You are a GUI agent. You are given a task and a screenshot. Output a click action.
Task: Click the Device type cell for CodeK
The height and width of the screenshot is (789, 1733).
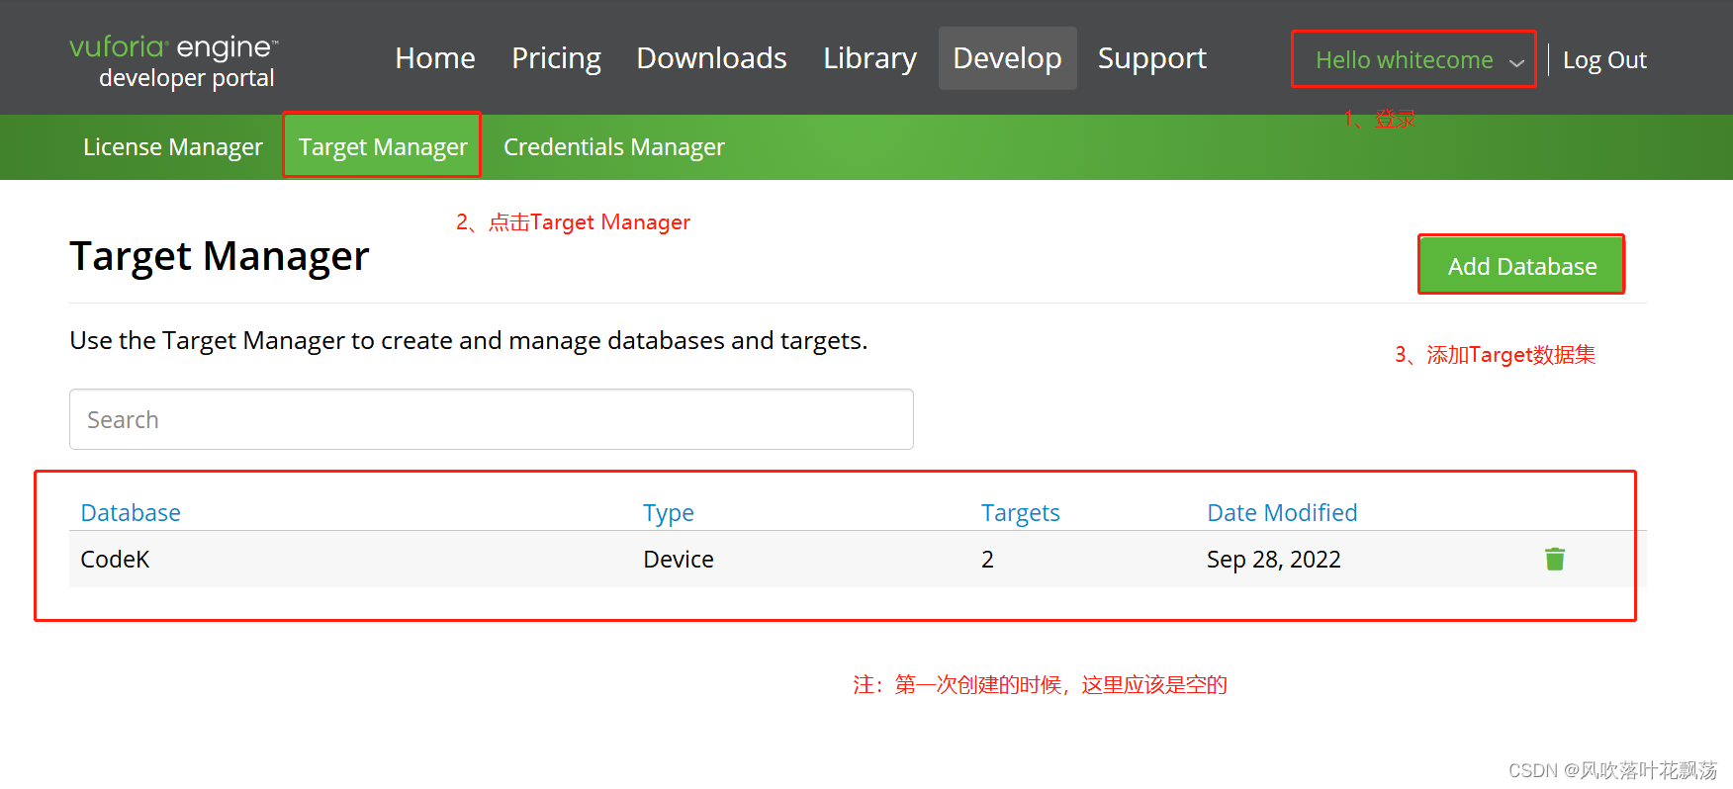pyautogui.click(x=679, y=560)
